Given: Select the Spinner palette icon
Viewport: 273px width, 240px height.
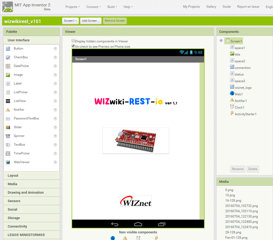Looking at the screenshot, I should [8, 136].
